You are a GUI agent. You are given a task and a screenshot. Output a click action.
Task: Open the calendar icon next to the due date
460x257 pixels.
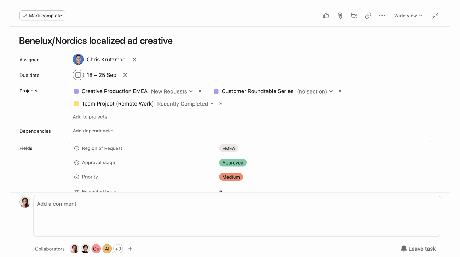78,75
